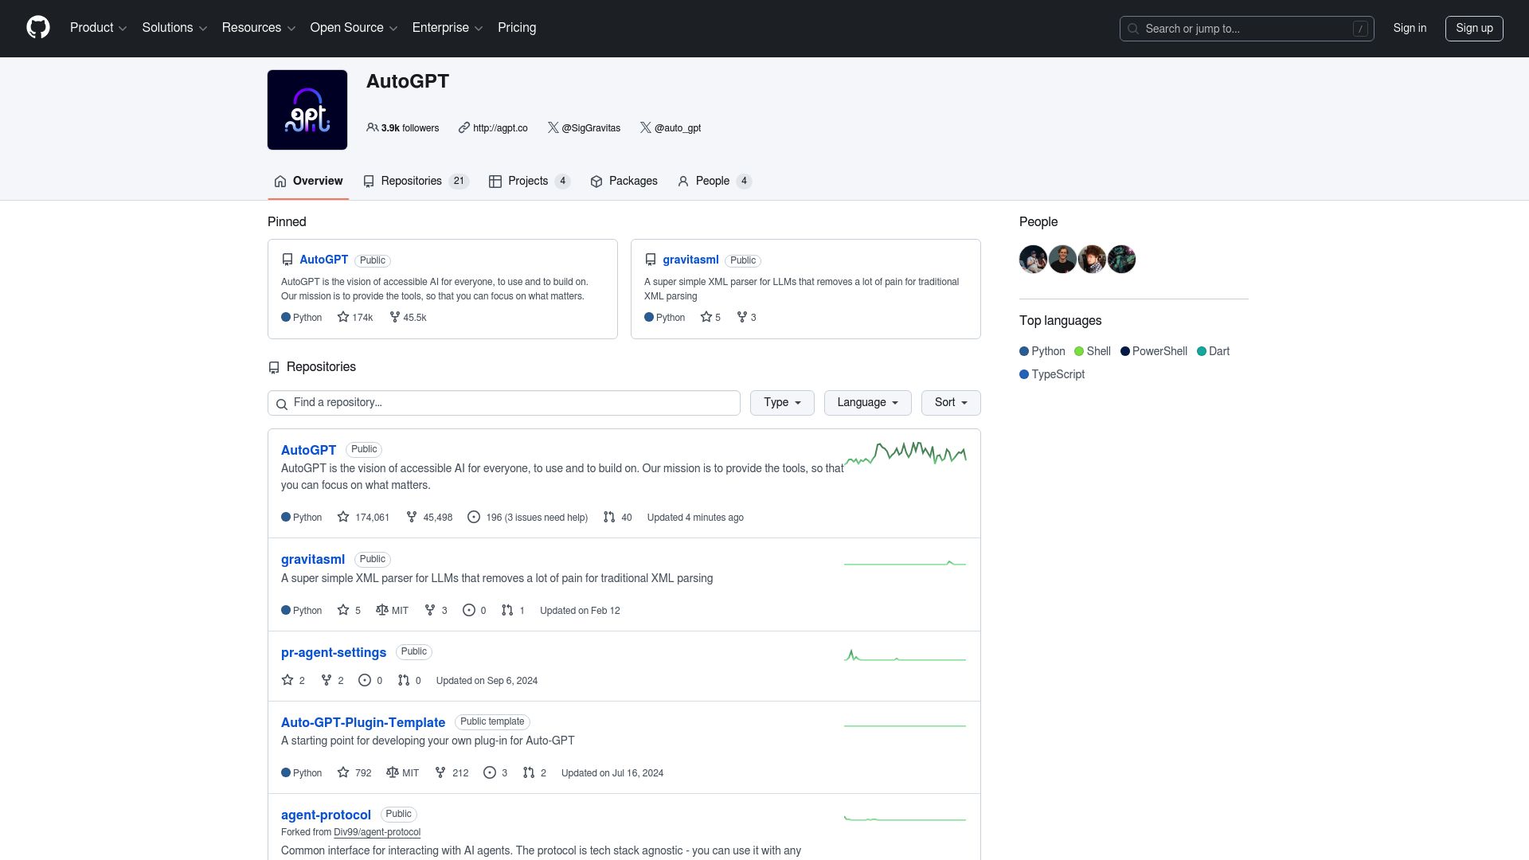Open second member avatar under People
Viewport: 1529px width, 860px height.
coord(1062,260)
